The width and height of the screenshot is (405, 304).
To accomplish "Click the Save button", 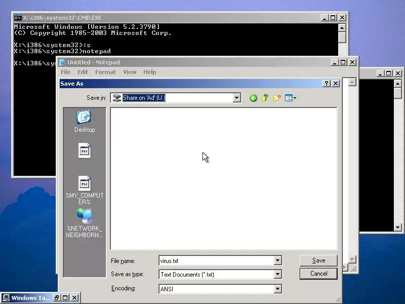I will (318, 260).
